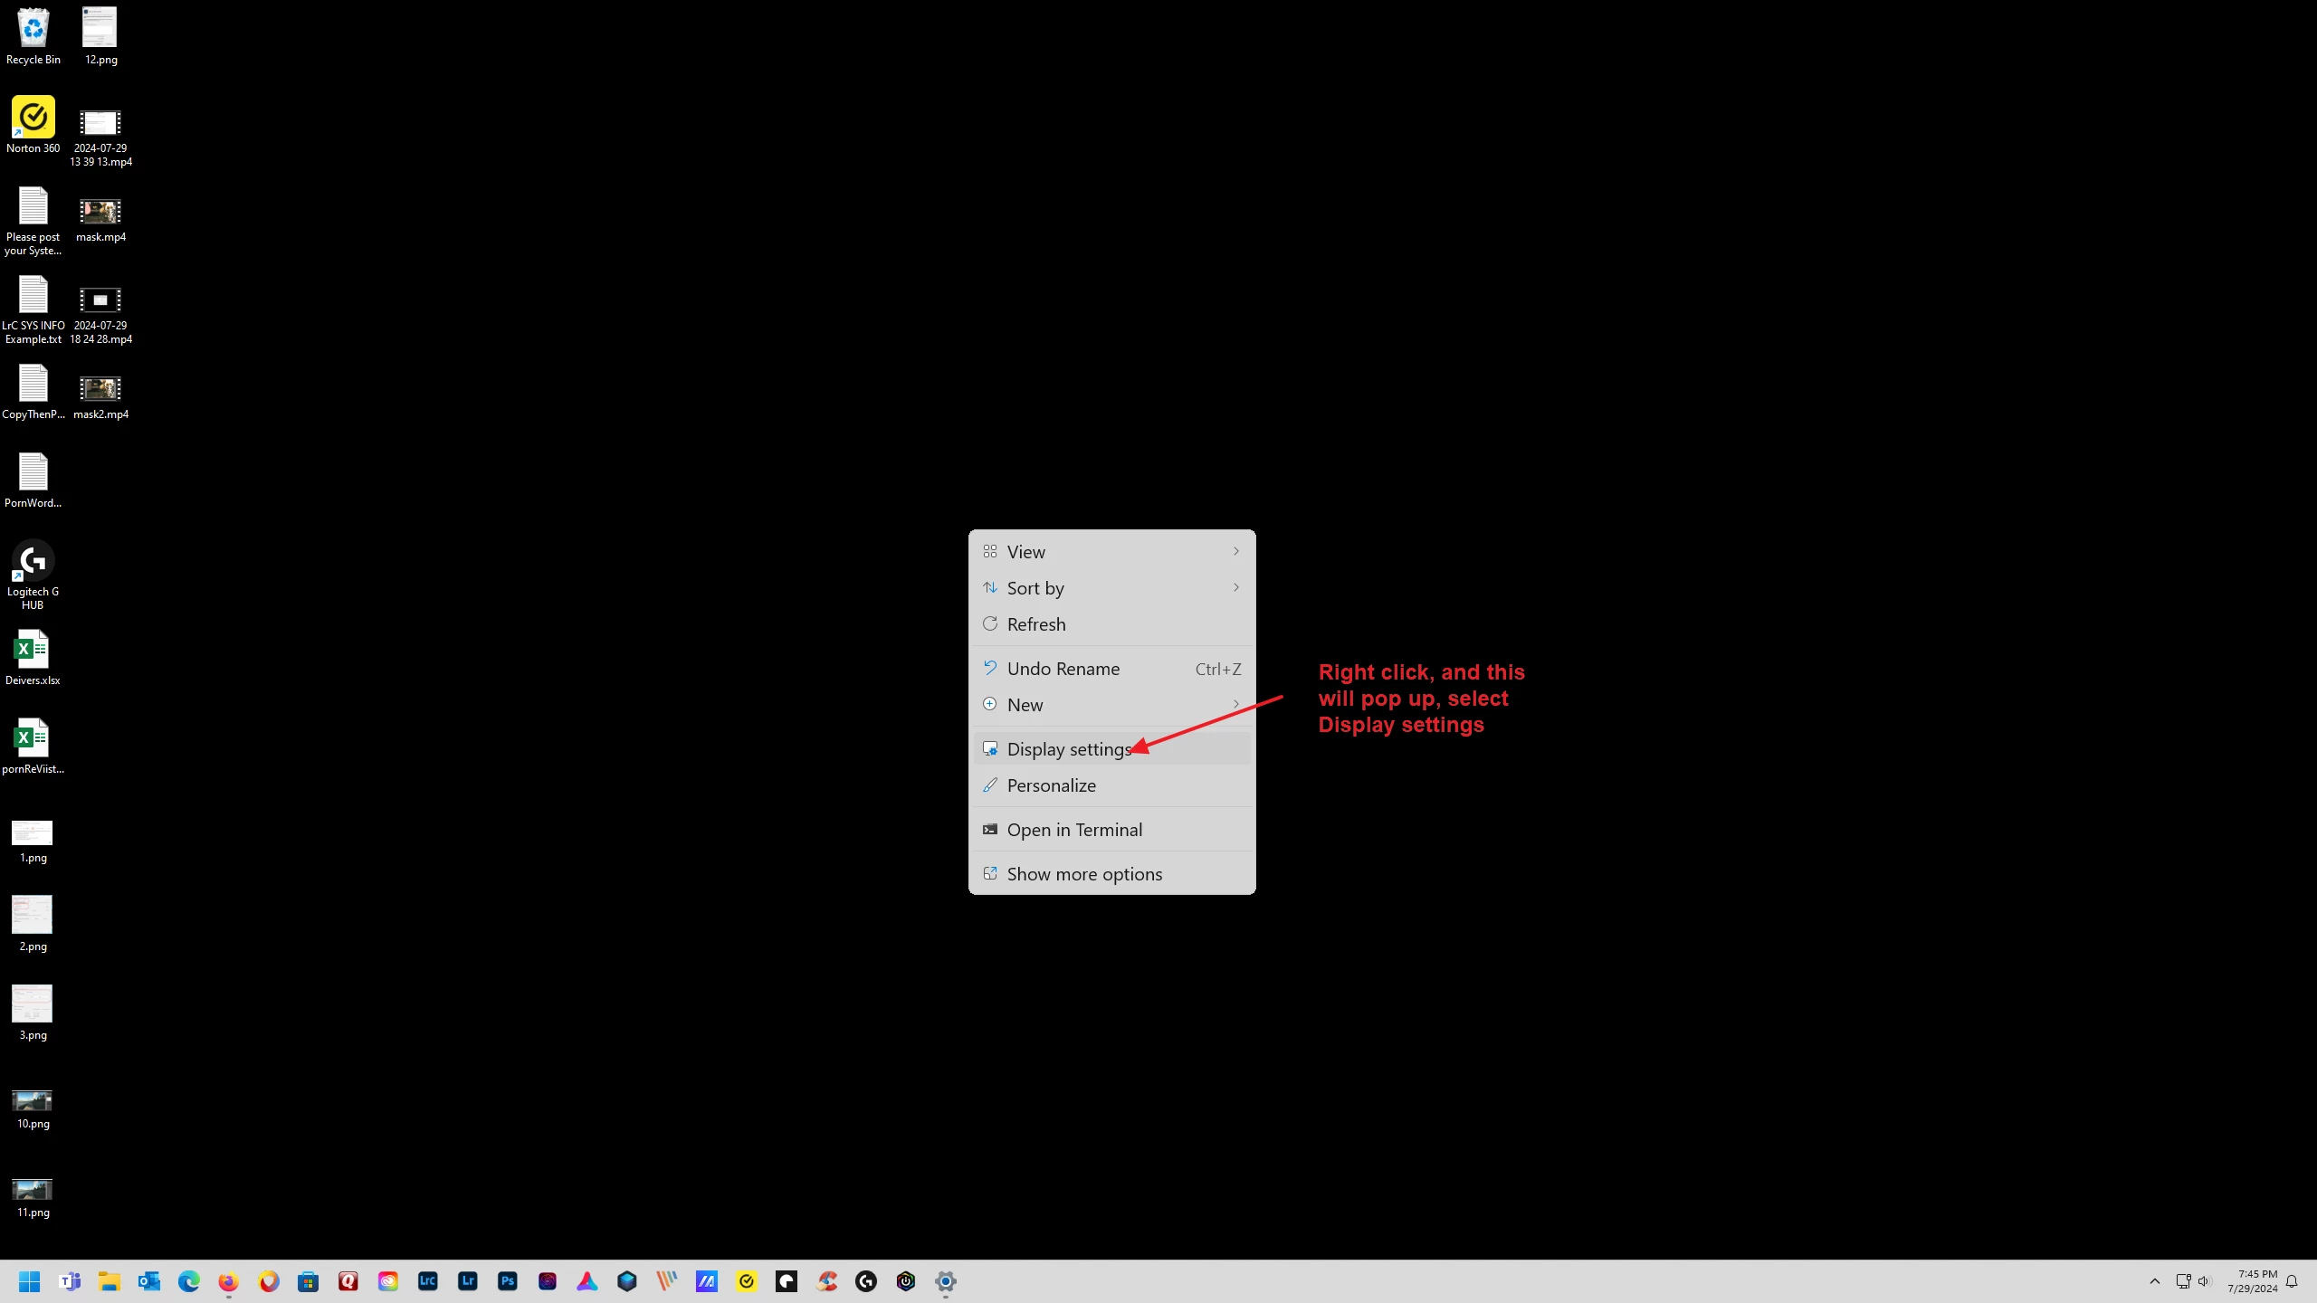The height and width of the screenshot is (1303, 2317).
Task: Open Firefox from the taskbar
Action: (x=228, y=1281)
